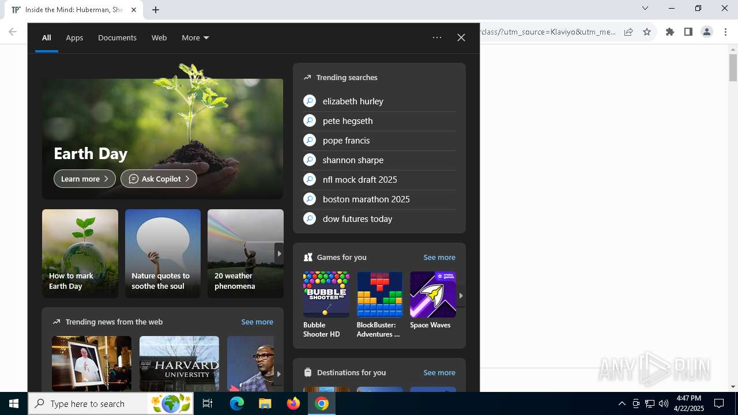Open Task View on taskbar

(x=208, y=403)
